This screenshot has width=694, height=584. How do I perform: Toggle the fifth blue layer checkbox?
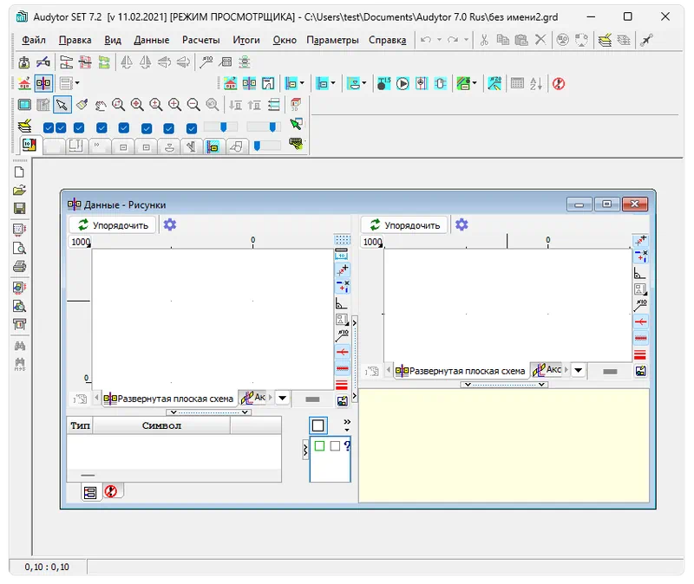click(124, 127)
